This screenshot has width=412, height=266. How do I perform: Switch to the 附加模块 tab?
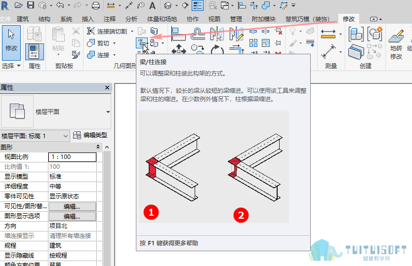point(263,19)
